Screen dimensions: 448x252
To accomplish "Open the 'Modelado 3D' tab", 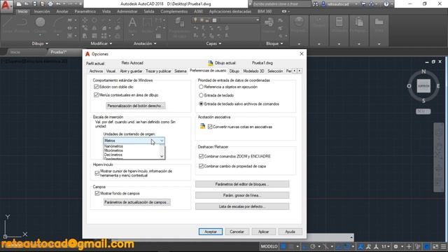I will click(253, 71).
